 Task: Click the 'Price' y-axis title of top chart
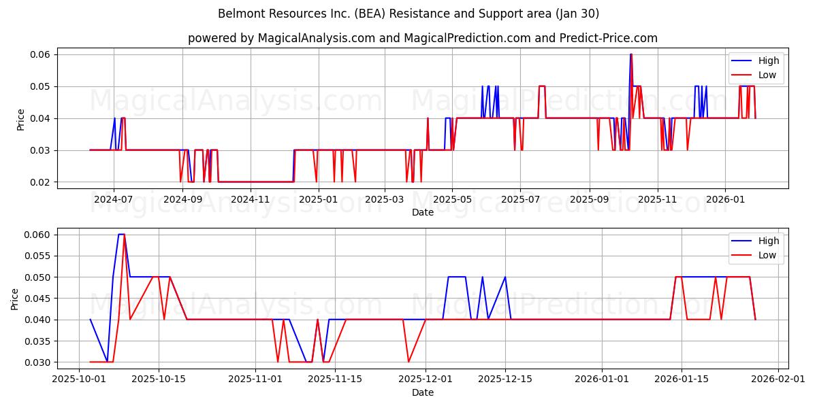click(20, 119)
